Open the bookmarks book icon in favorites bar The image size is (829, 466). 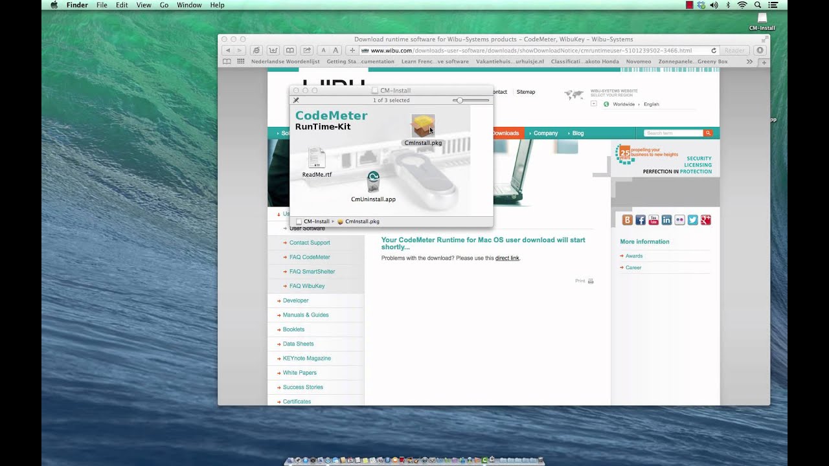(x=227, y=61)
